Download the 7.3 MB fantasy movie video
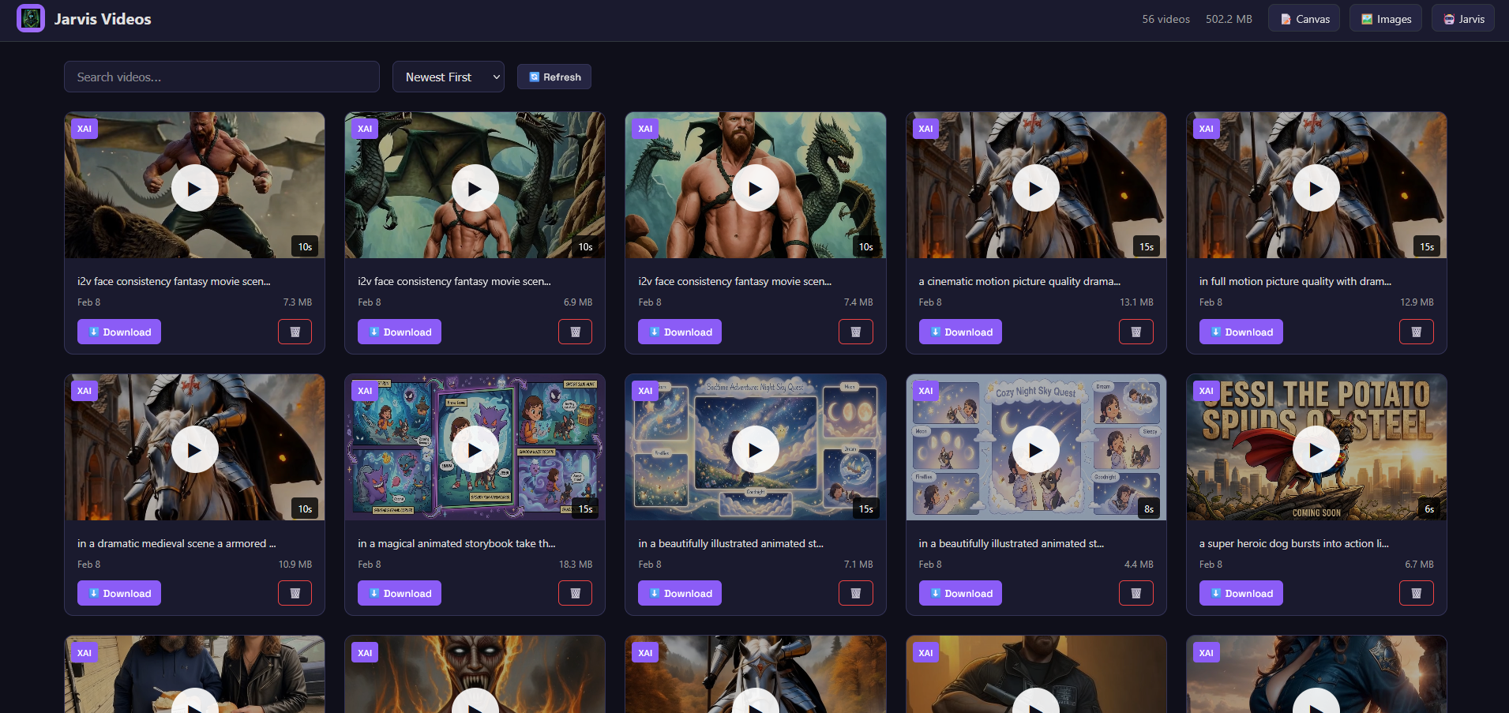1509x713 pixels. (x=119, y=332)
